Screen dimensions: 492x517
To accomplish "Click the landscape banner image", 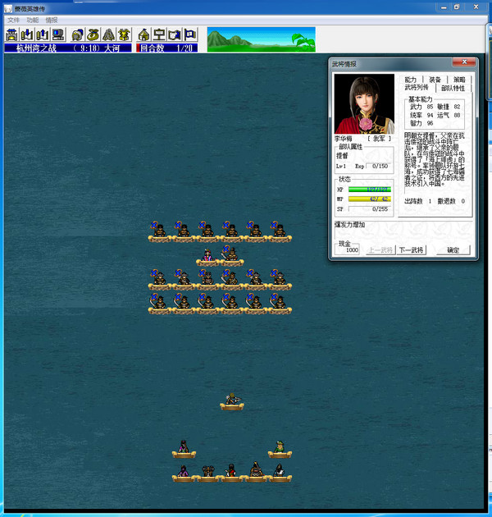I will click(x=261, y=39).
